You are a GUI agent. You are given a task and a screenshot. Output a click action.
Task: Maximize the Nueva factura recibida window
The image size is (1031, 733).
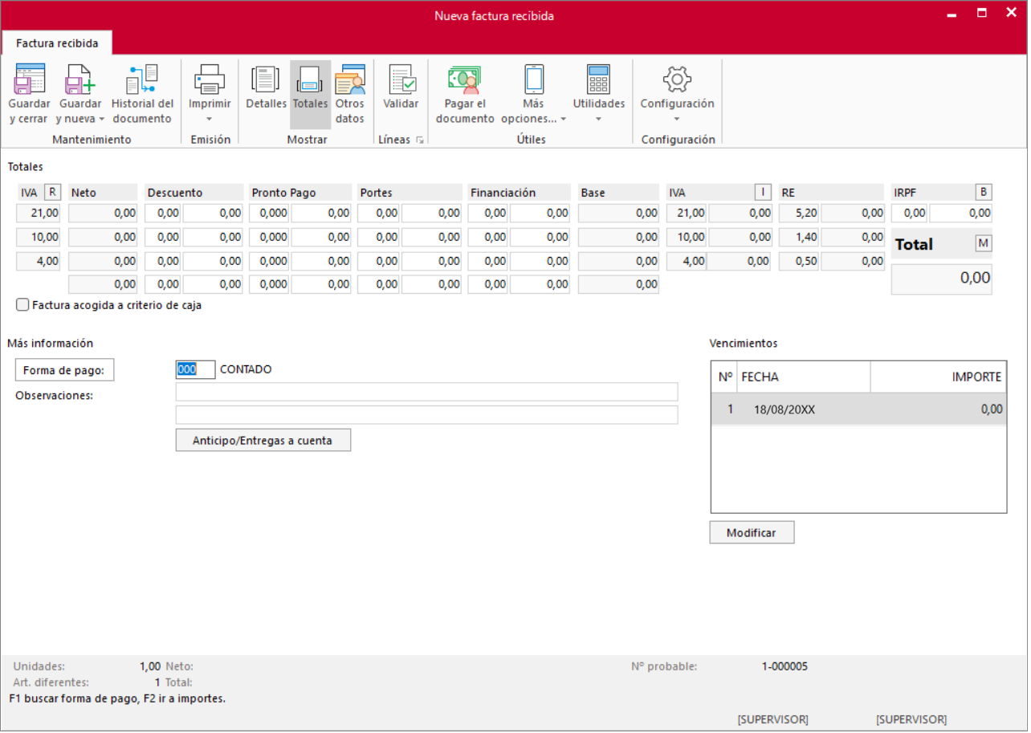tap(981, 14)
